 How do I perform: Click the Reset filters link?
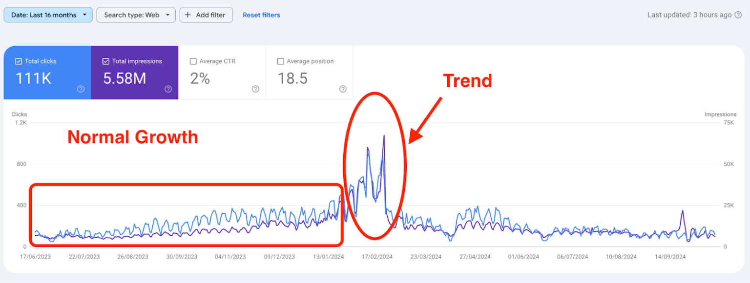click(x=261, y=15)
